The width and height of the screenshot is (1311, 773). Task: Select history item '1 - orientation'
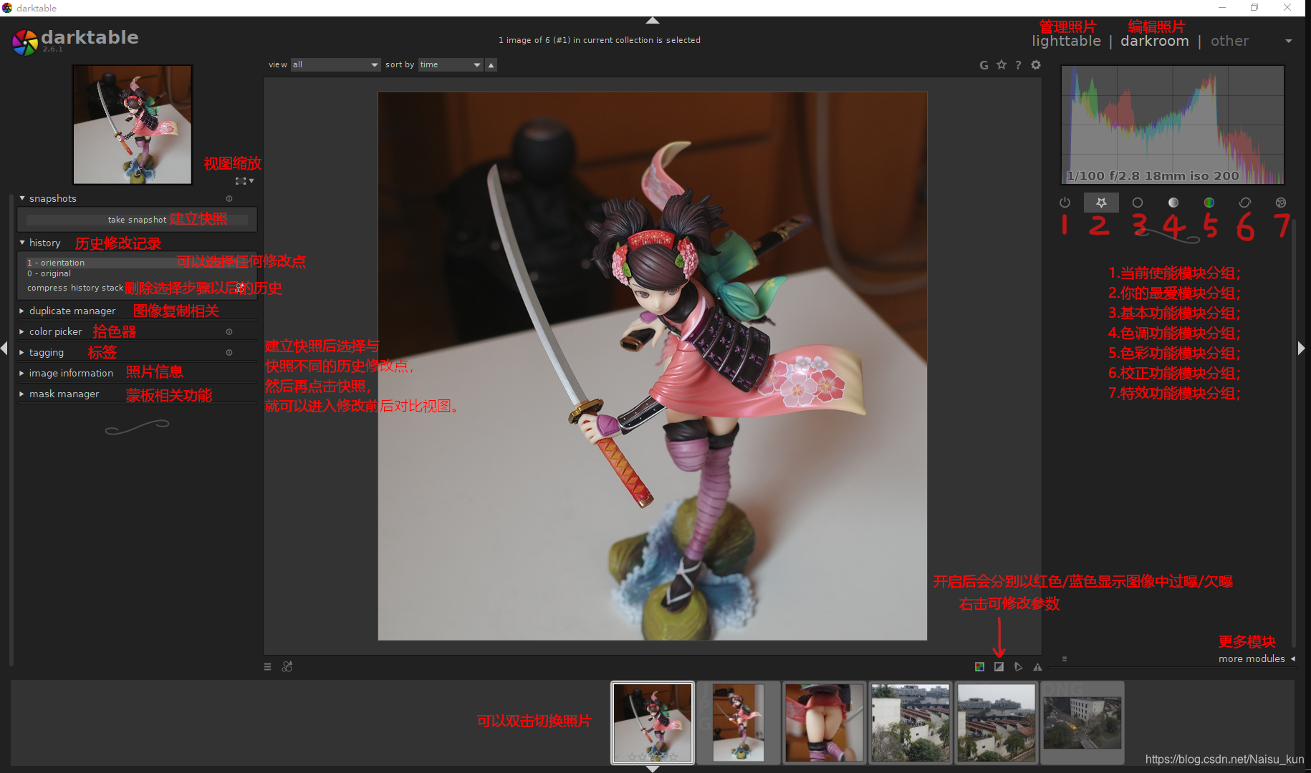click(136, 263)
